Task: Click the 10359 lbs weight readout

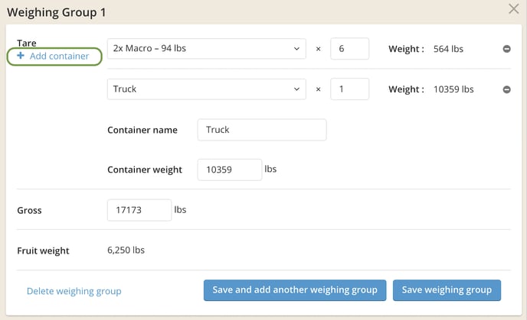Action: tap(453, 89)
